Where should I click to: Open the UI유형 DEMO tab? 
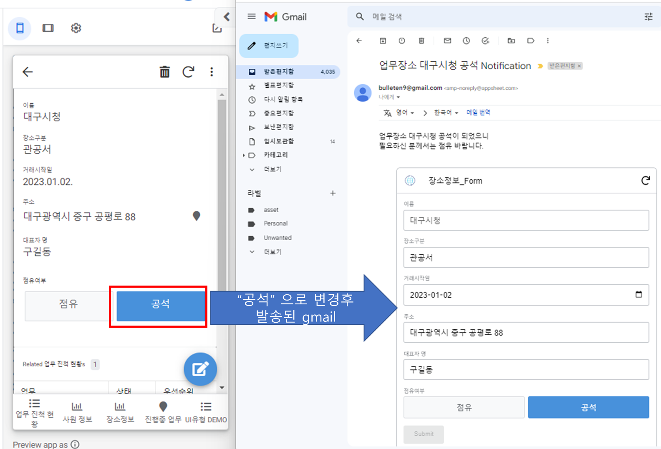point(206,413)
